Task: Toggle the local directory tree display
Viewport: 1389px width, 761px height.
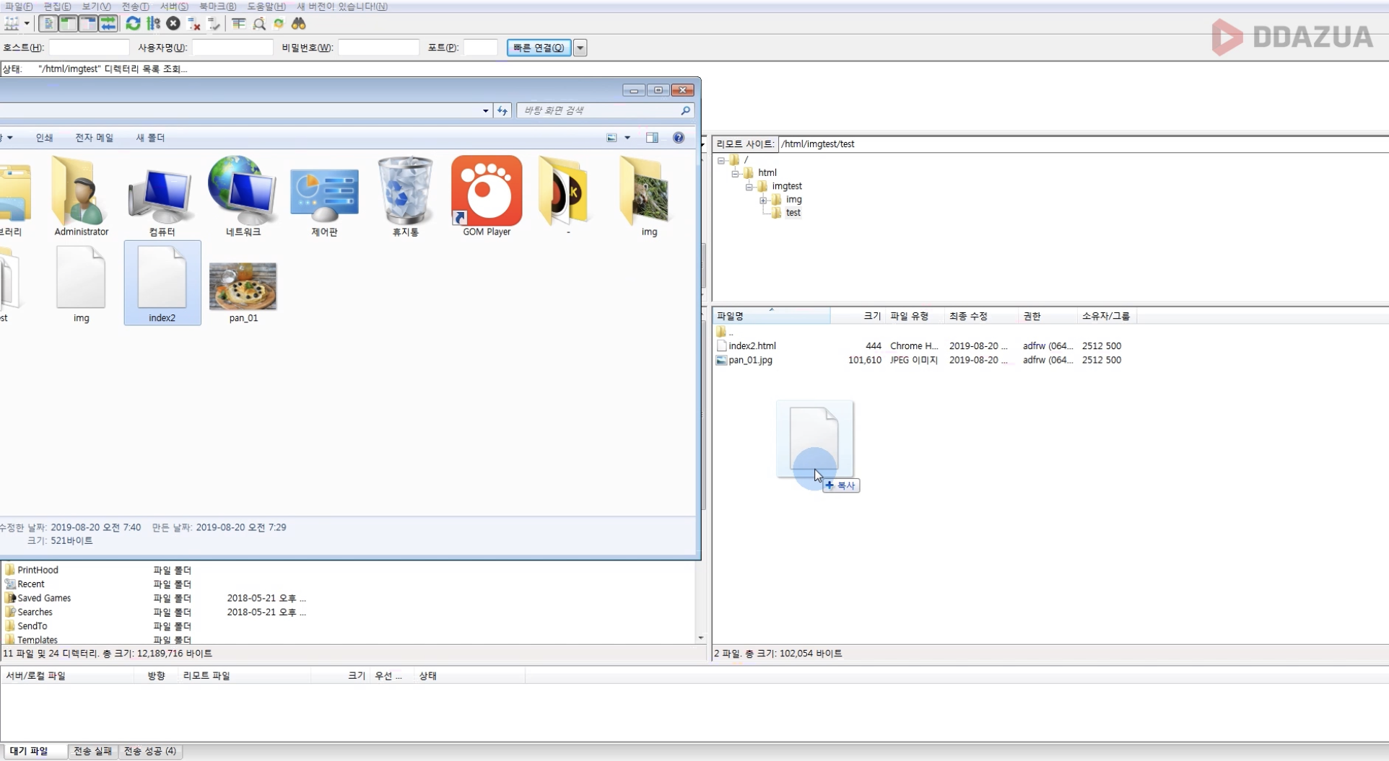Action: click(68, 24)
